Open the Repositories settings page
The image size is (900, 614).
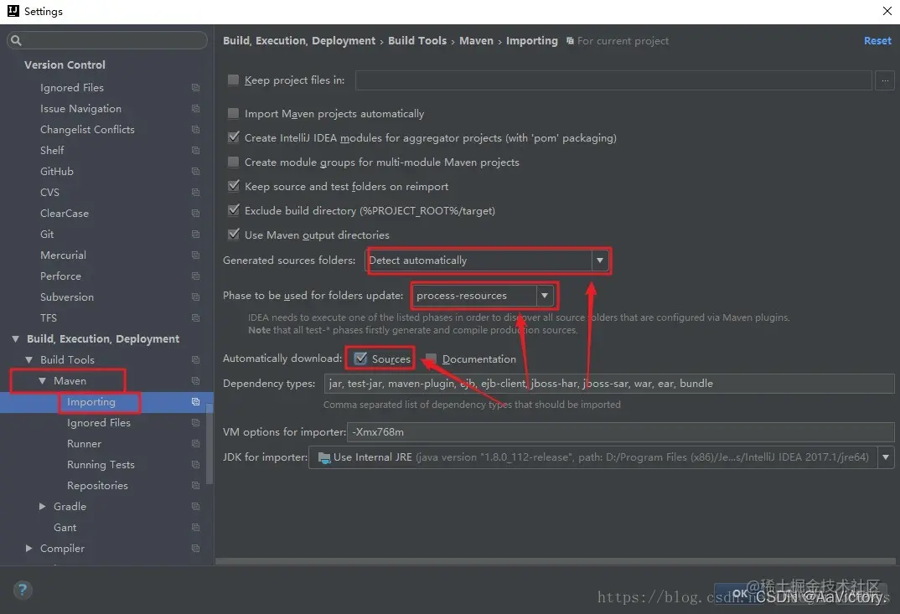(97, 486)
